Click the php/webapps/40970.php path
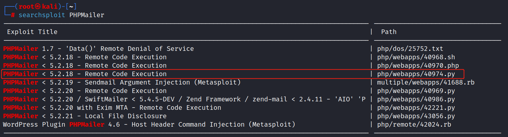 [x=418, y=66]
